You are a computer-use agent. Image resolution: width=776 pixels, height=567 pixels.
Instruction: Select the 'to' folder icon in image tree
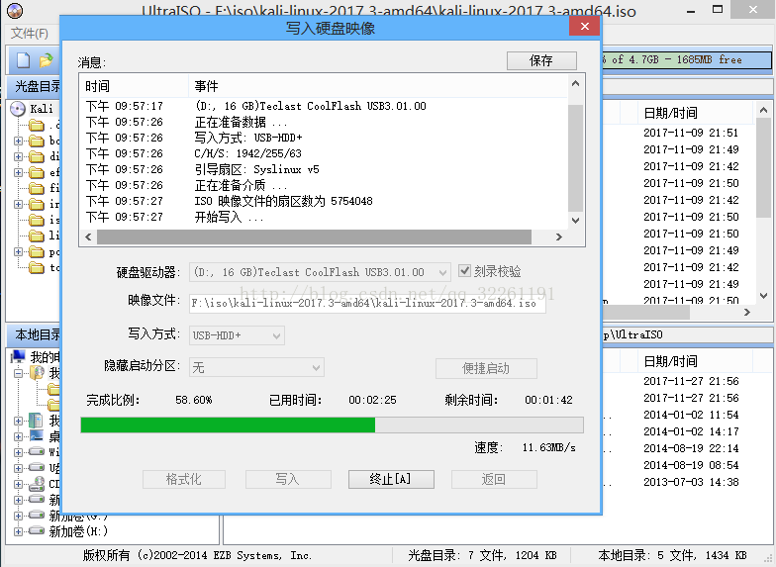point(37,267)
